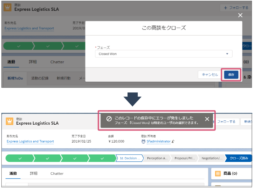Switch to 詳細 tab in upper screen
The width and height of the screenshot is (253, 188).
tap(33, 62)
